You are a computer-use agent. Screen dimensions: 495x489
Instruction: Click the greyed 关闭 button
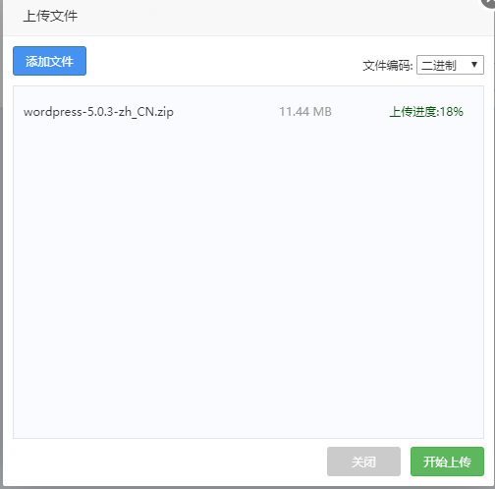point(363,462)
